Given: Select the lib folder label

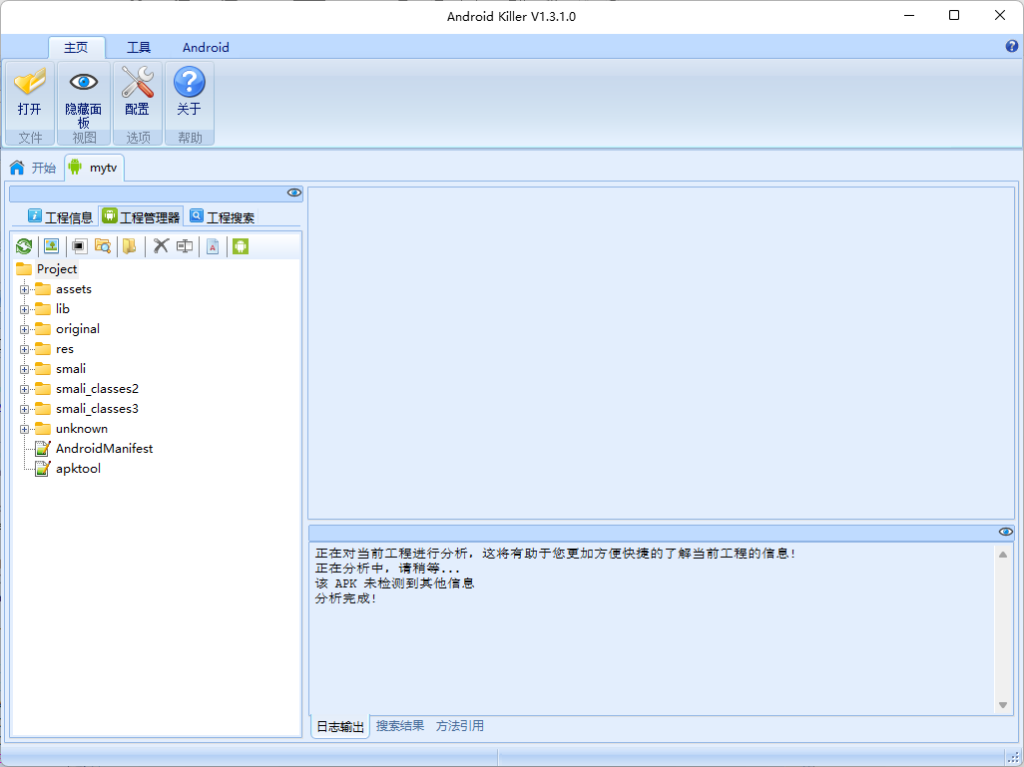Looking at the screenshot, I should click(63, 309).
